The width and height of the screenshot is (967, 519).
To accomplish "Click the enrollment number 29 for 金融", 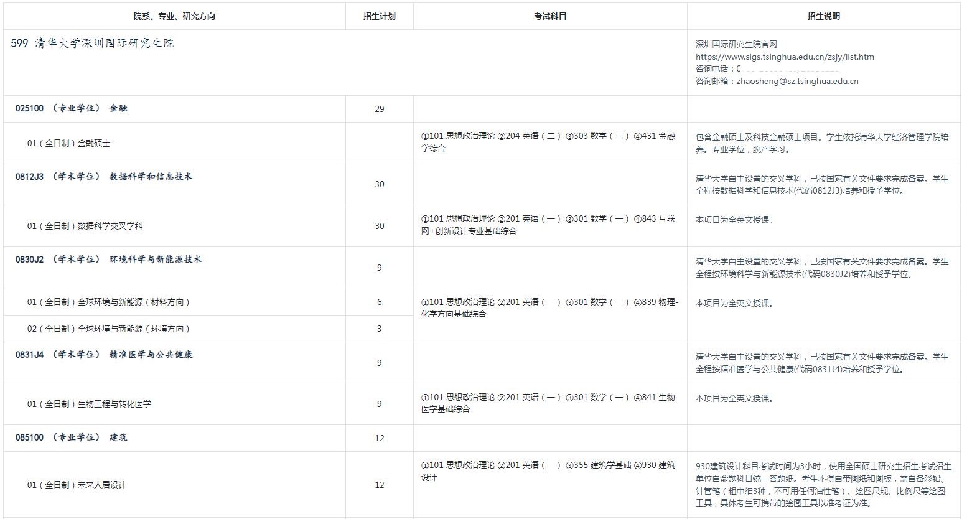I will click(380, 109).
